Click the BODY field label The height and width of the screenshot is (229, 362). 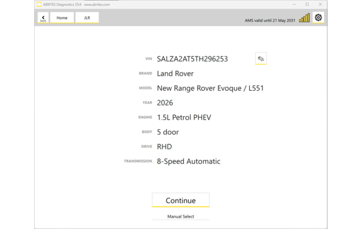(x=147, y=132)
